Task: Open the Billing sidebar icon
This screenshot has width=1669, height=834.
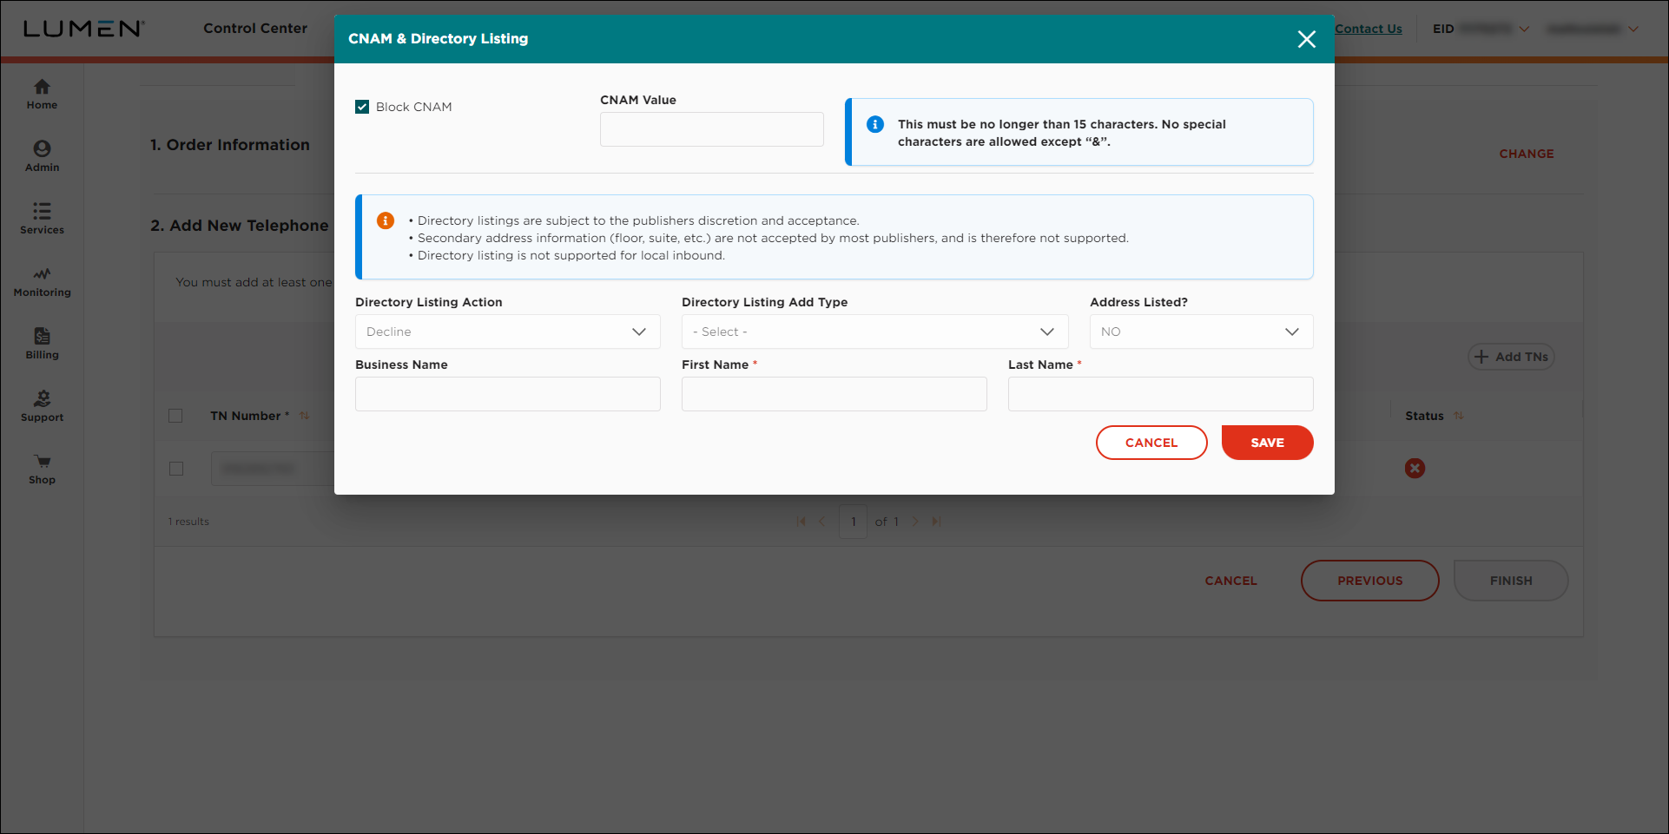Action: pyautogui.click(x=41, y=337)
